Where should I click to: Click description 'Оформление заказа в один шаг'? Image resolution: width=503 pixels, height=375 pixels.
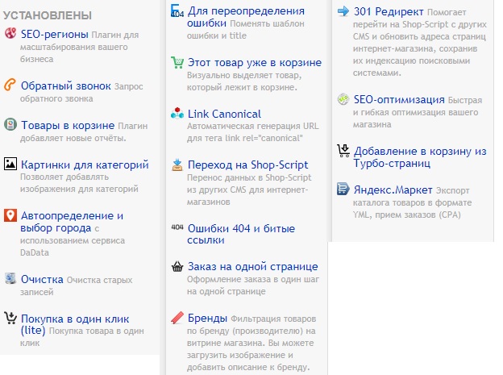pos(253,279)
